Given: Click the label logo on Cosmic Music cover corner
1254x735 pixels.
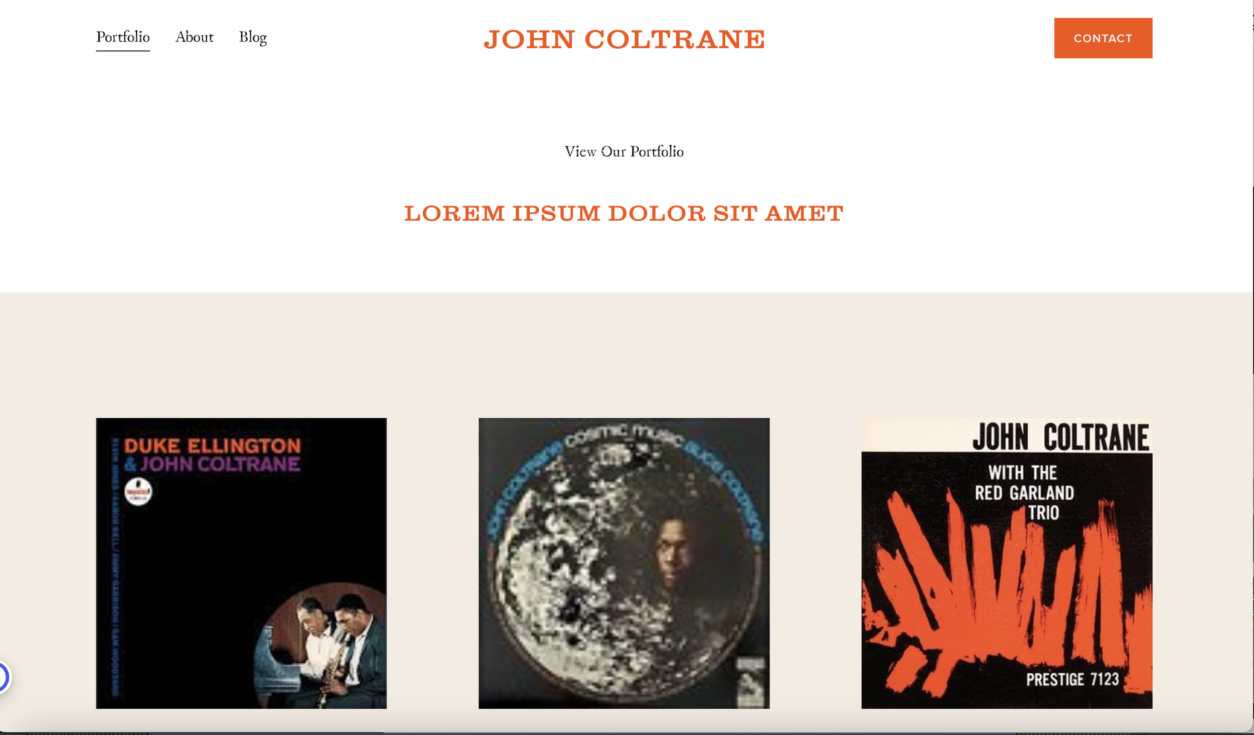Looking at the screenshot, I should [x=750, y=681].
